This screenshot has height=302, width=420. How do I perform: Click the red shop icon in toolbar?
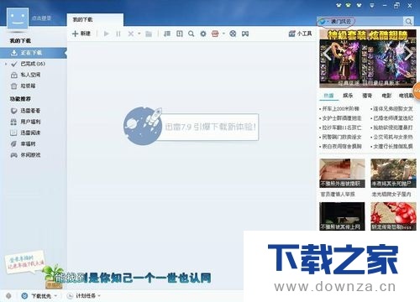click(215, 34)
